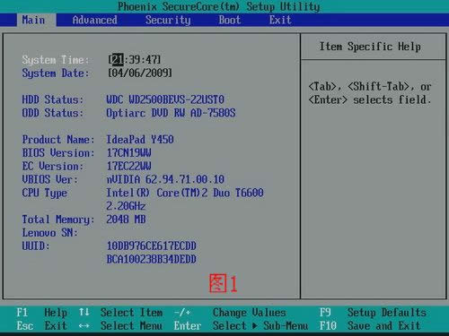Click the IdeaPad Y450 product name

[140, 140]
